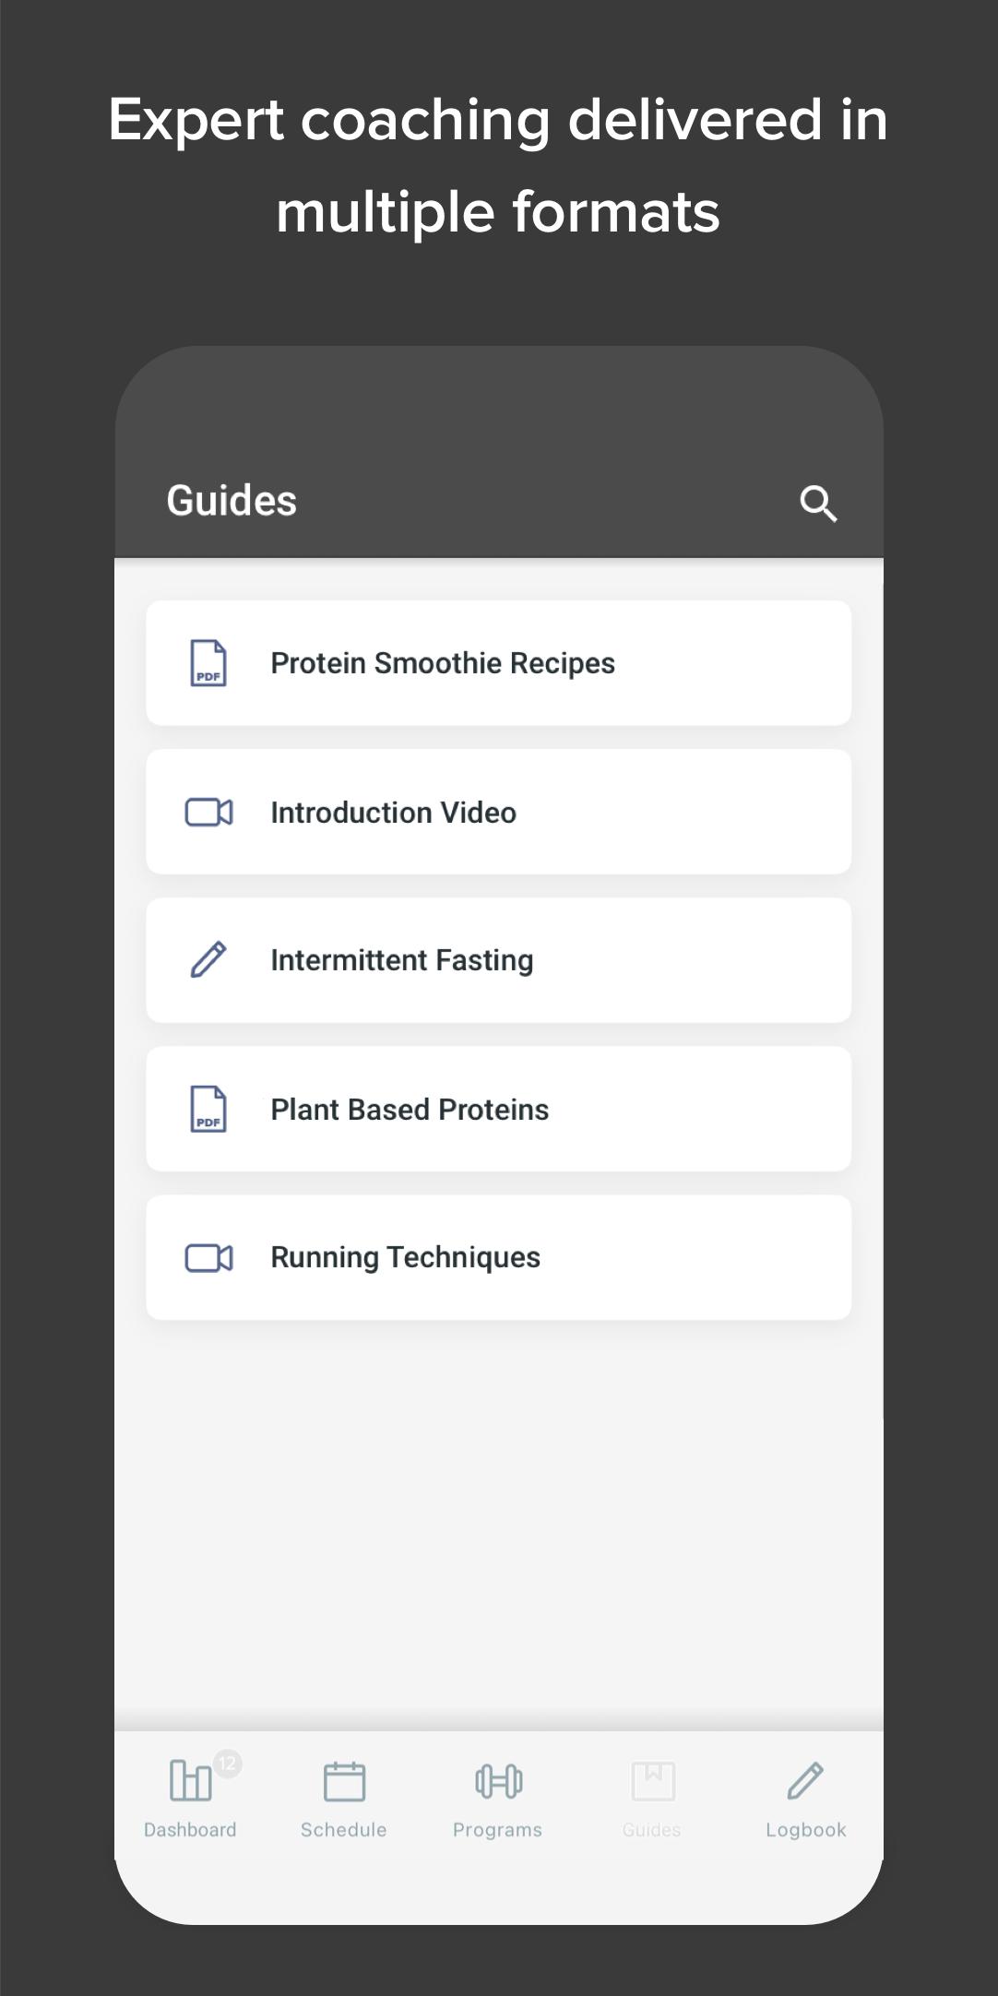Switch to the Programs tab label

(x=498, y=1830)
